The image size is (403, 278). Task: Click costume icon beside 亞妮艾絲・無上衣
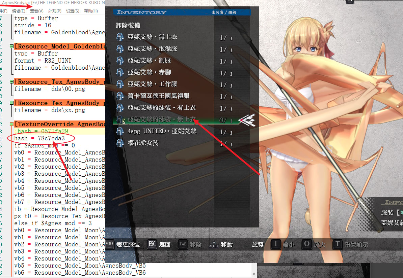[120, 37]
